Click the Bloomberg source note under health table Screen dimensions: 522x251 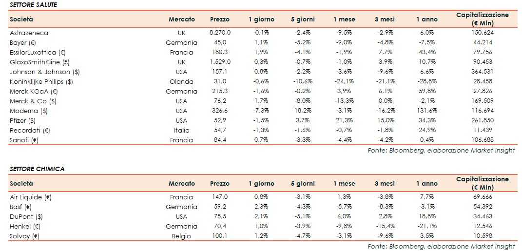click(x=441, y=150)
